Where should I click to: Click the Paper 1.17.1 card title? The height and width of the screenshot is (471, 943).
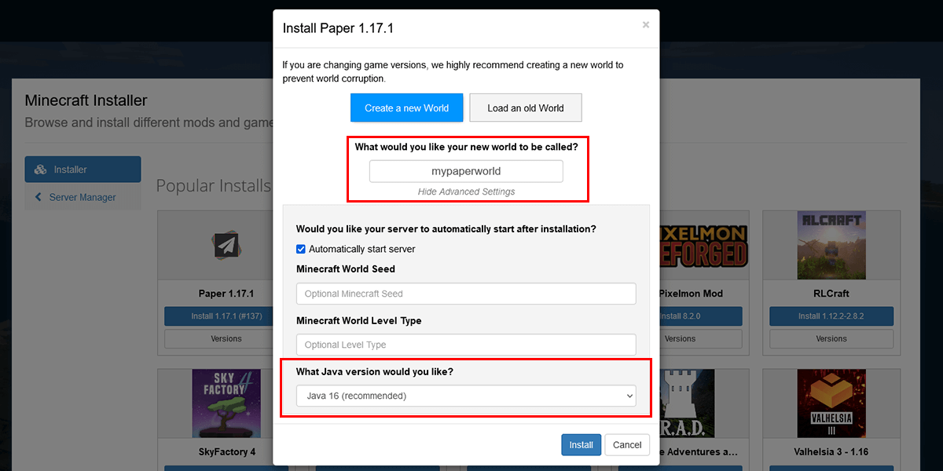tap(226, 294)
